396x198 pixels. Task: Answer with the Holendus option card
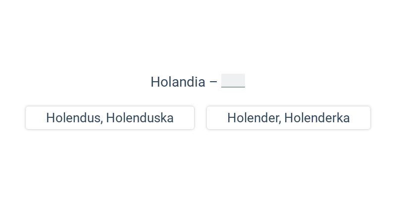(110, 118)
